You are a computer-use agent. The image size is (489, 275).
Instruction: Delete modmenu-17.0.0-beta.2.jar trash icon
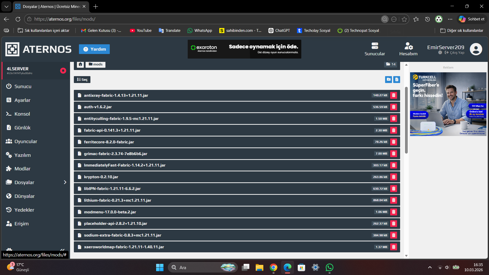point(393,212)
